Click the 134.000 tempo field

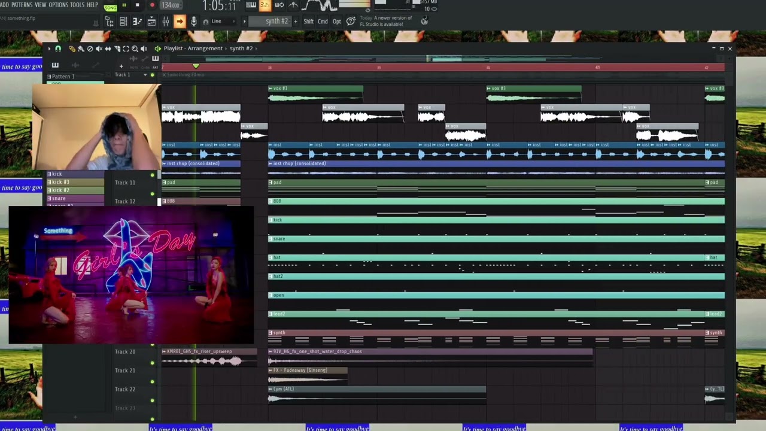pyautogui.click(x=171, y=5)
